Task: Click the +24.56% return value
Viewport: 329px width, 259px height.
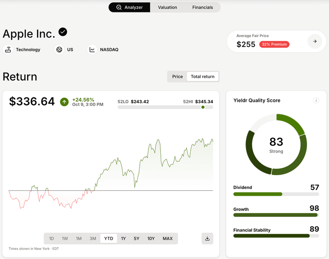Action: click(x=83, y=99)
